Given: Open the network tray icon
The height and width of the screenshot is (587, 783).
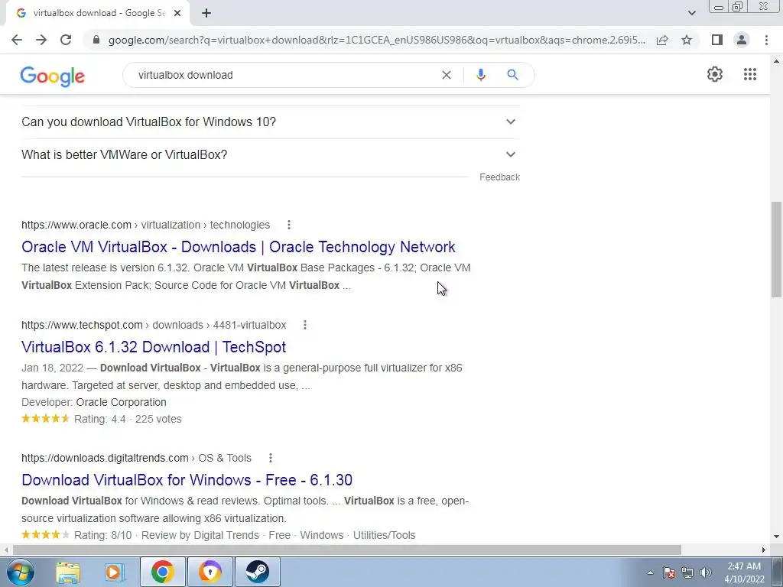Looking at the screenshot, I should point(687,572).
